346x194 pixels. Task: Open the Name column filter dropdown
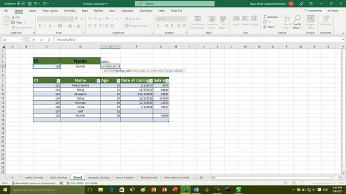tap(98, 81)
